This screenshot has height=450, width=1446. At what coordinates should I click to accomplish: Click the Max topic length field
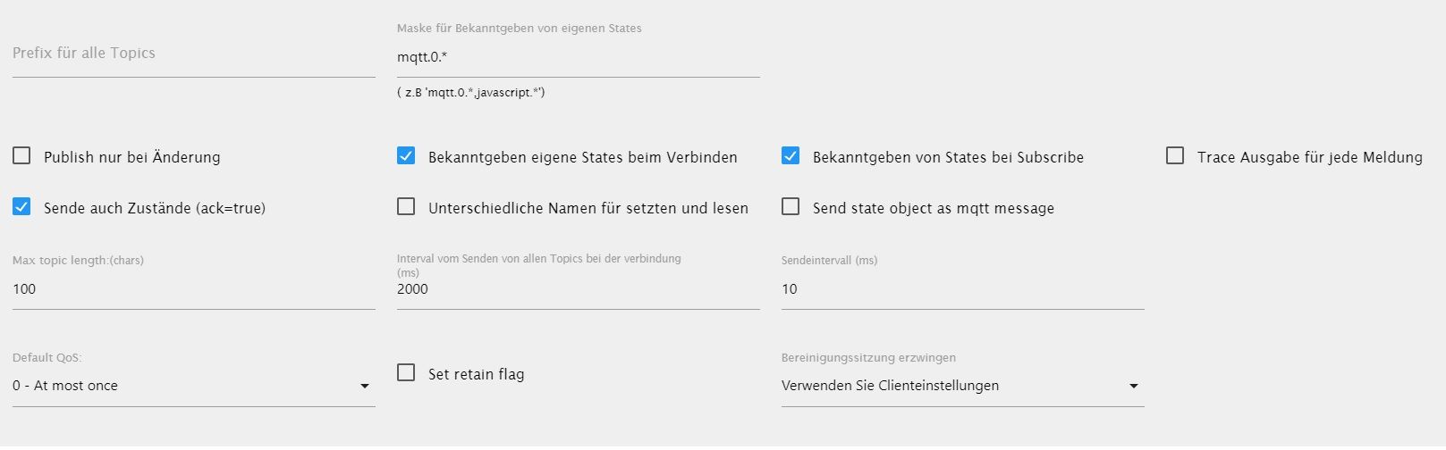[194, 289]
